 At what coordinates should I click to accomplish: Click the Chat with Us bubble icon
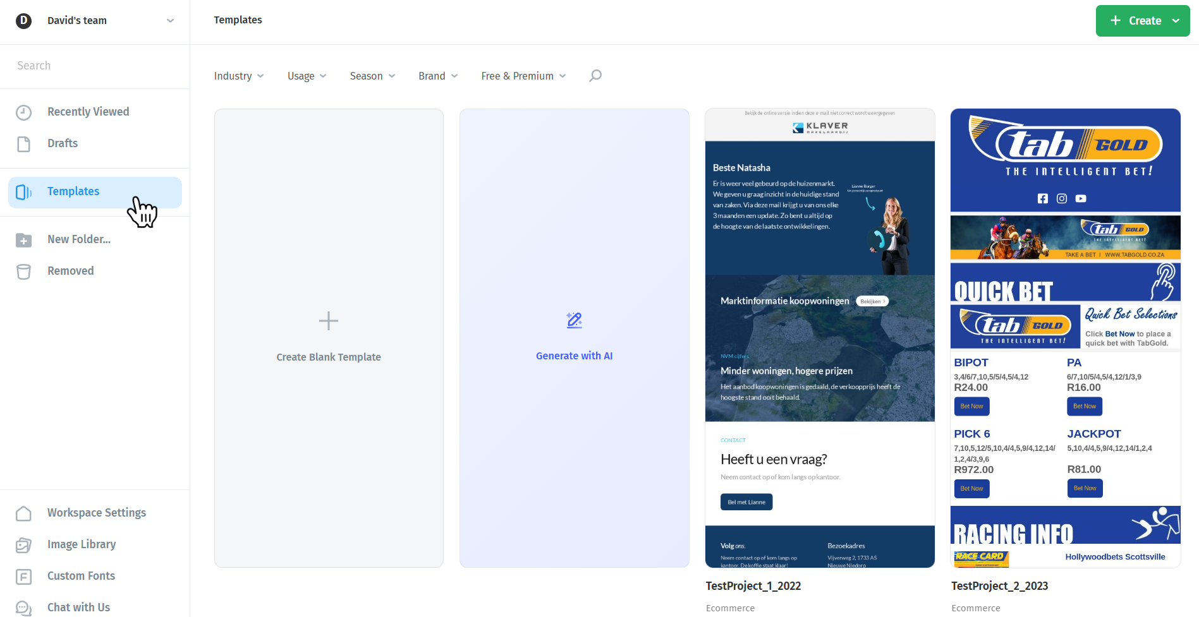[23, 608]
